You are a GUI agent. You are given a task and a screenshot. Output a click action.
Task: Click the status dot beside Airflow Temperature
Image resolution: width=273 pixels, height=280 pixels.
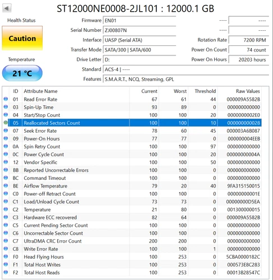(6, 185)
